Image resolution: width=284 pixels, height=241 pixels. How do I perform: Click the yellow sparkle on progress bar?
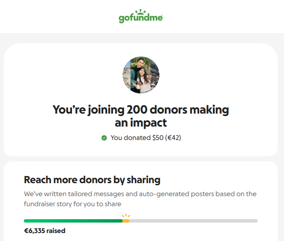[x=125, y=216]
